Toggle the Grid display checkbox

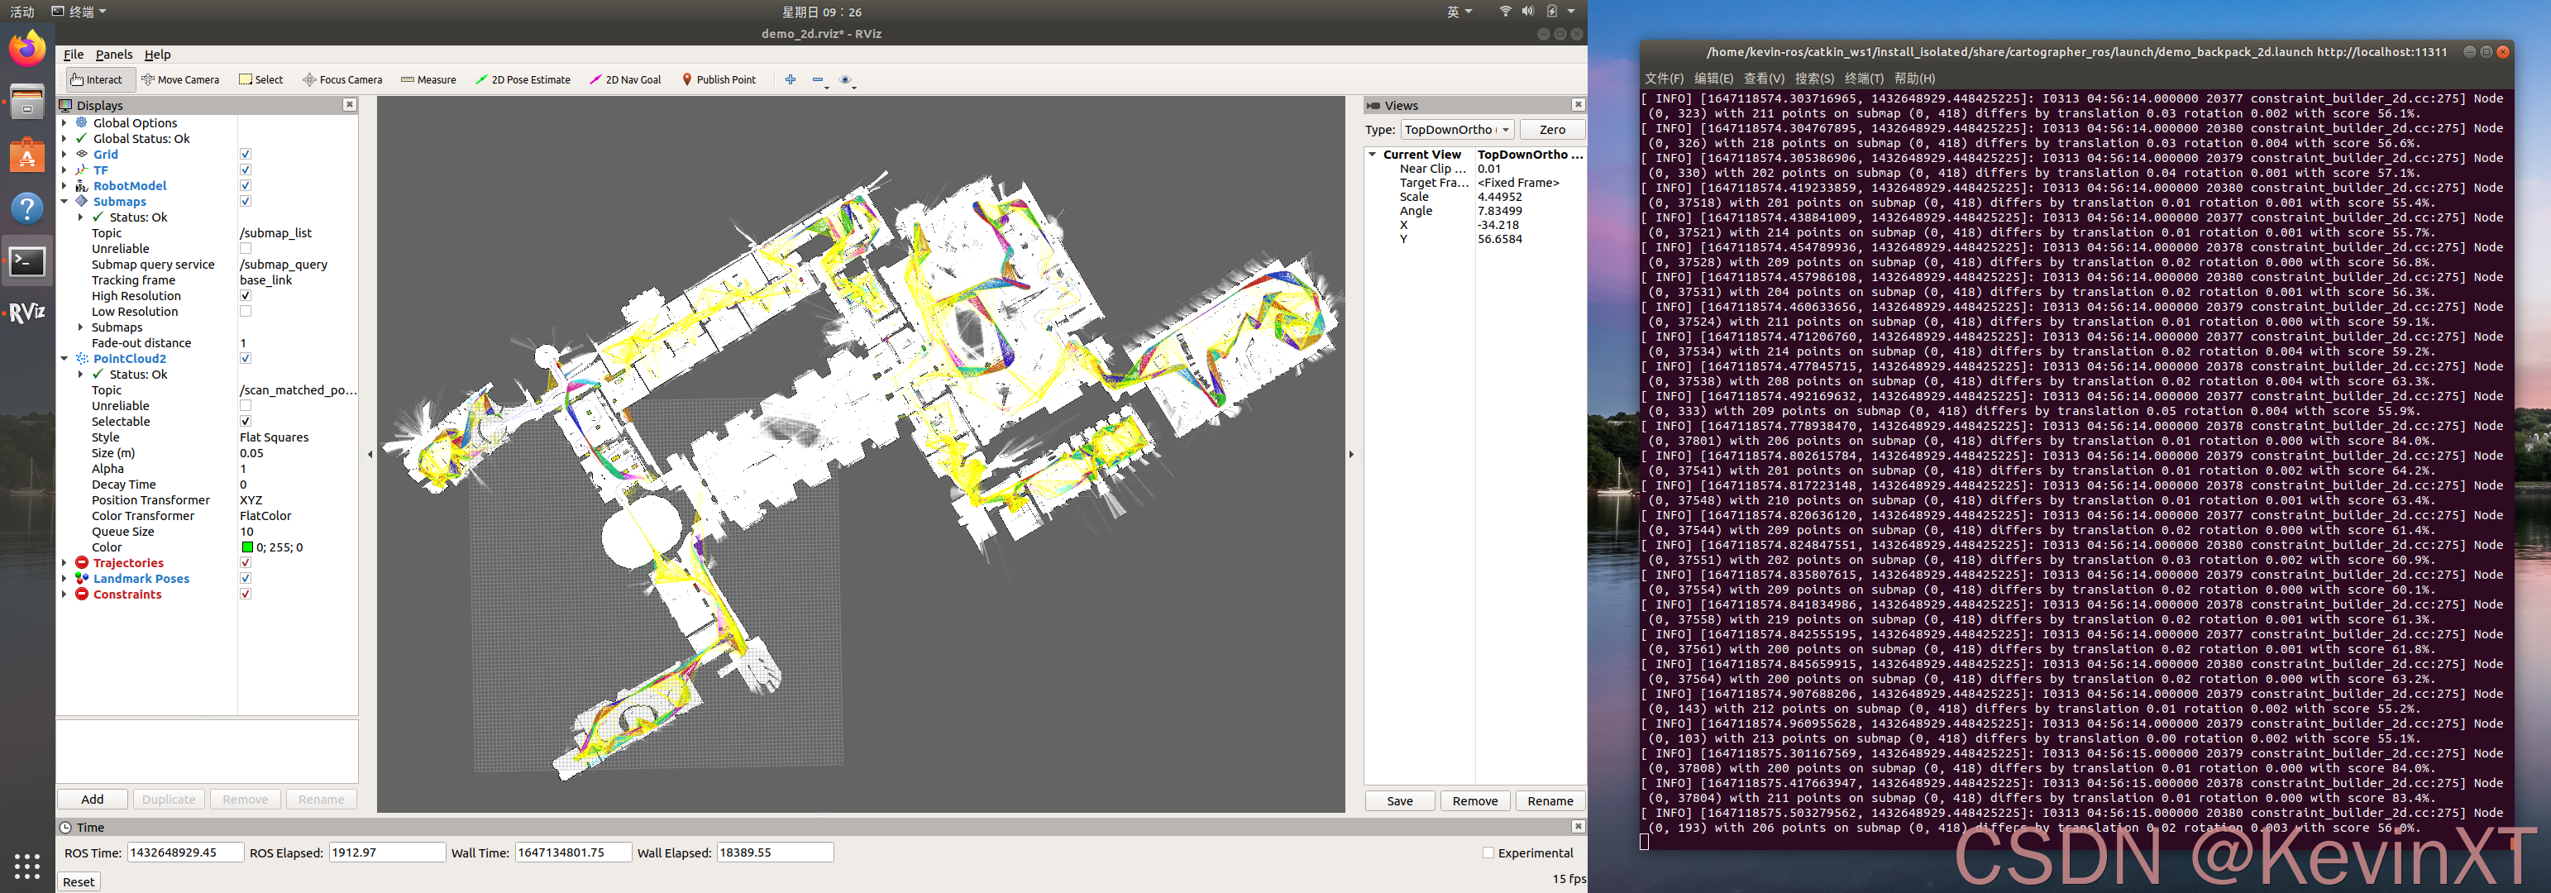pos(246,155)
